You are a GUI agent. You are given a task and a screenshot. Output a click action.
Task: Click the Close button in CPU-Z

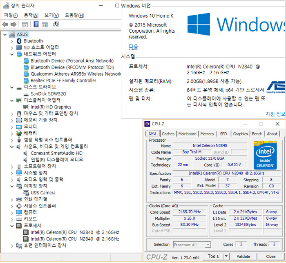coord(270,256)
